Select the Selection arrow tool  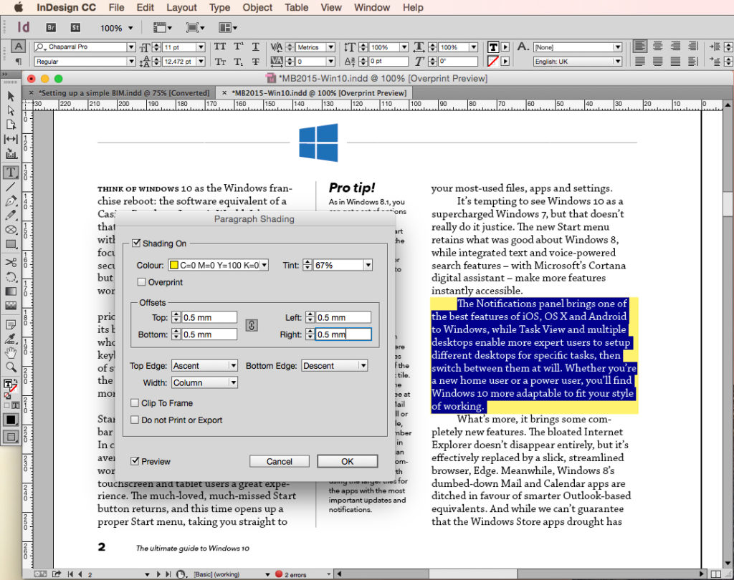[10, 95]
